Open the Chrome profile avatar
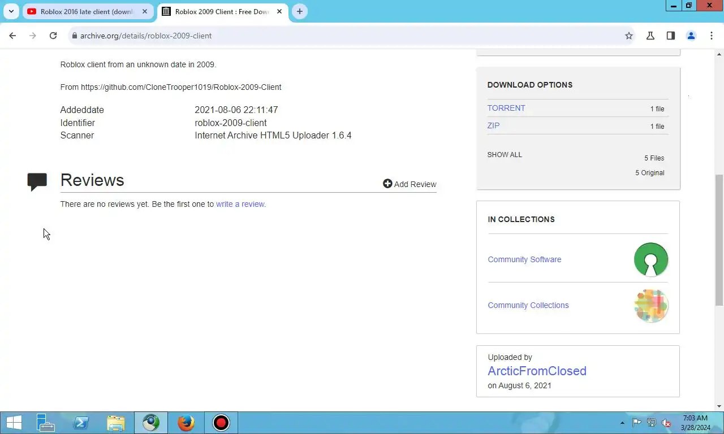Image resolution: width=724 pixels, height=434 pixels. (691, 36)
